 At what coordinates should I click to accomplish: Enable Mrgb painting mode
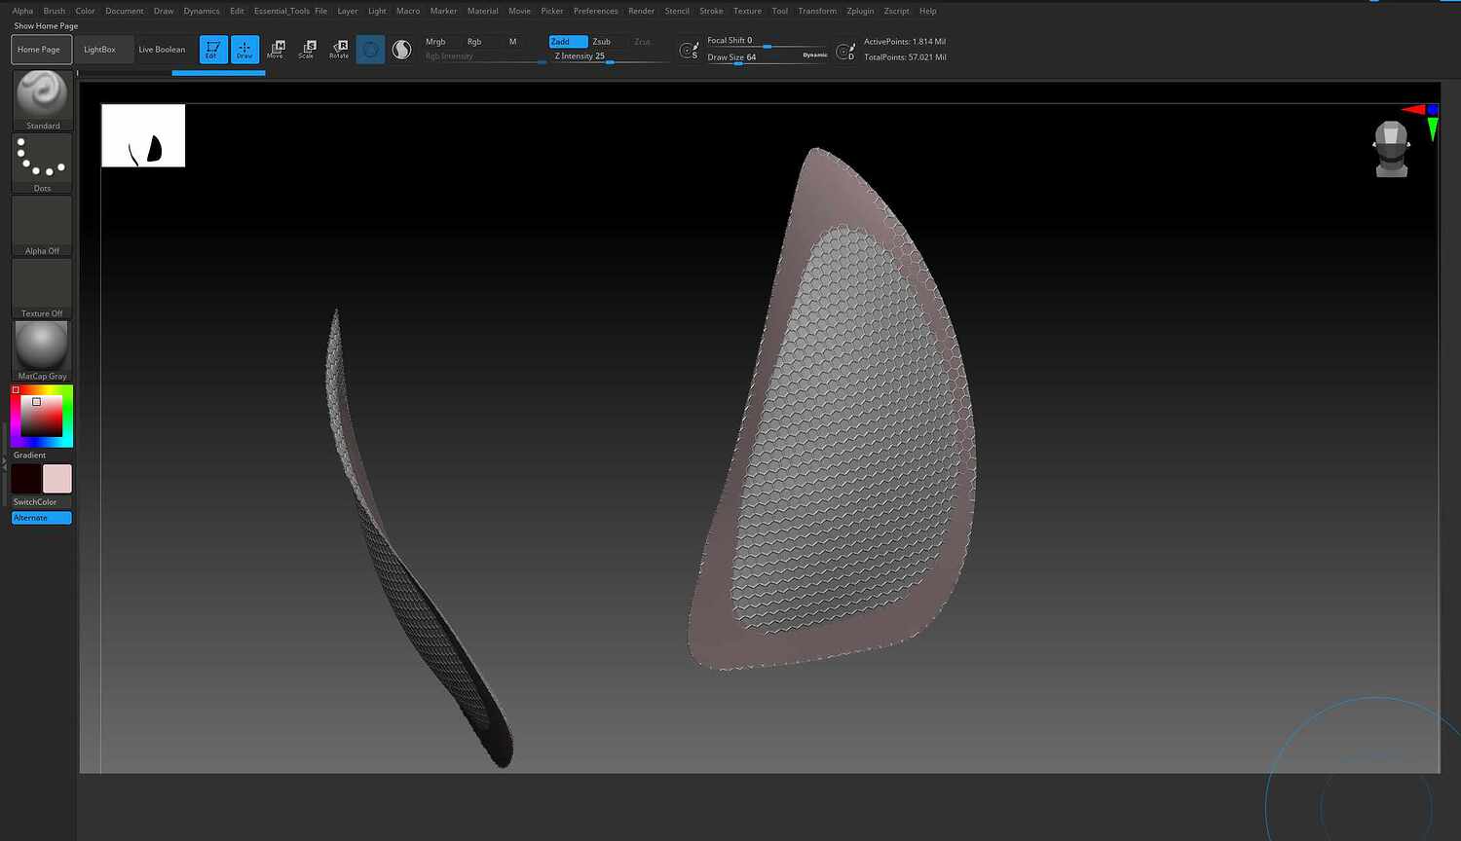point(434,42)
